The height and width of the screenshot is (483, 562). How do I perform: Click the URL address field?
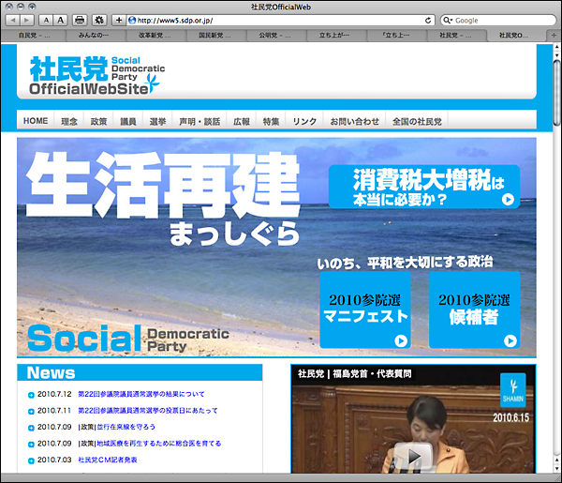(272, 20)
